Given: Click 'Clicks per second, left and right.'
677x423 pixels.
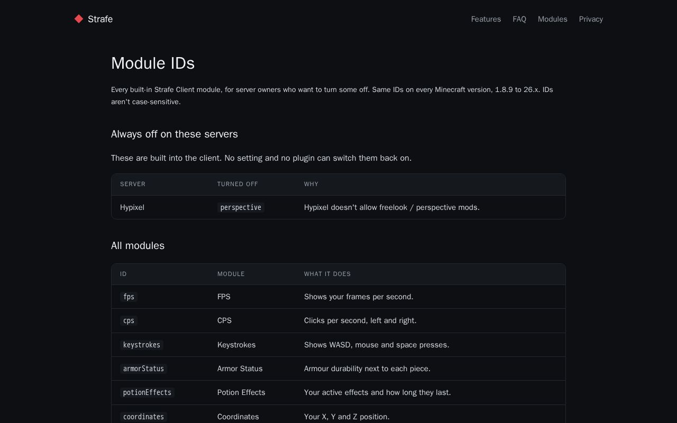Looking at the screenshot, I should point(360,320).
